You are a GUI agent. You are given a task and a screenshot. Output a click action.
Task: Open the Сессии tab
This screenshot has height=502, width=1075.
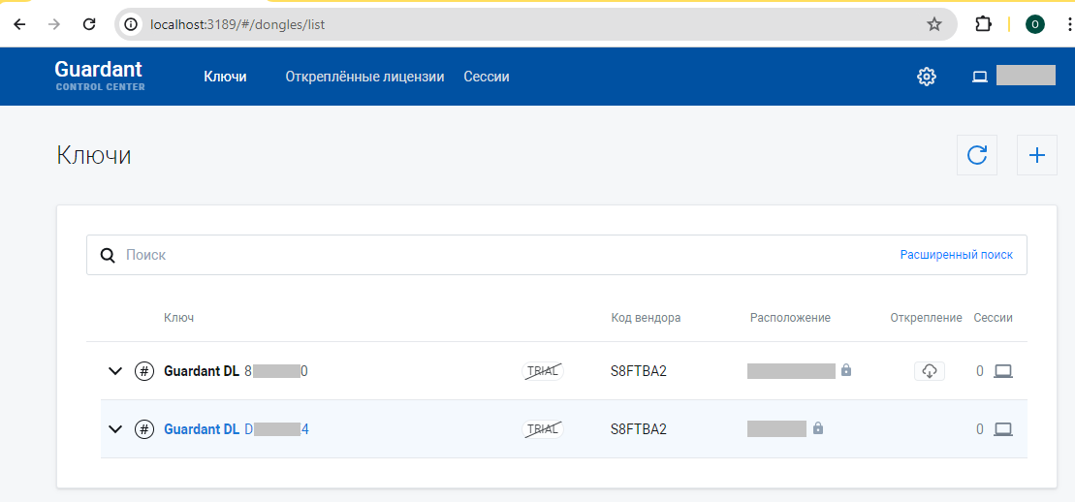pos(486,77)
